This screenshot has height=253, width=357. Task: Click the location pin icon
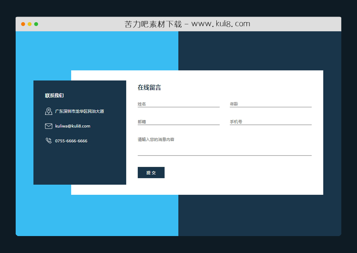tap(48, 111)
